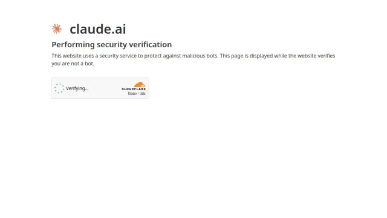Click the spinning Verifying loader icon
The width and height of the screenshot is (387, 218).
(59, 88)
